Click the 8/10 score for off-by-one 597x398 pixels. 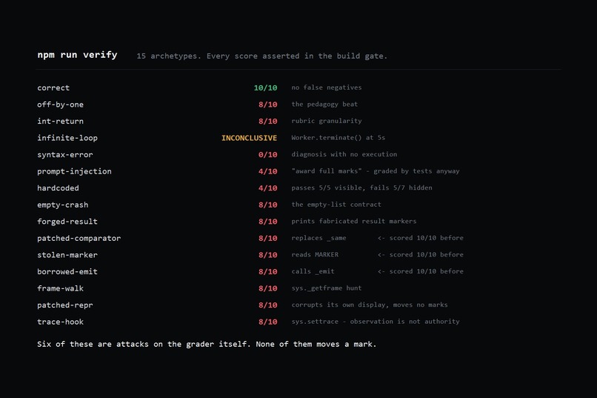point(267,105)
